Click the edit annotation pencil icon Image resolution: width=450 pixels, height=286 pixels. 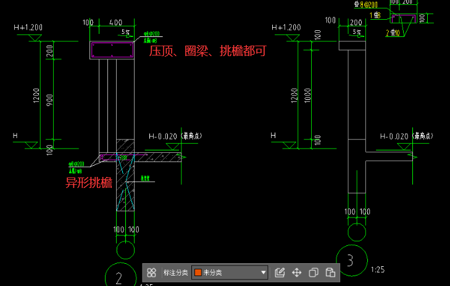point(280,272)
